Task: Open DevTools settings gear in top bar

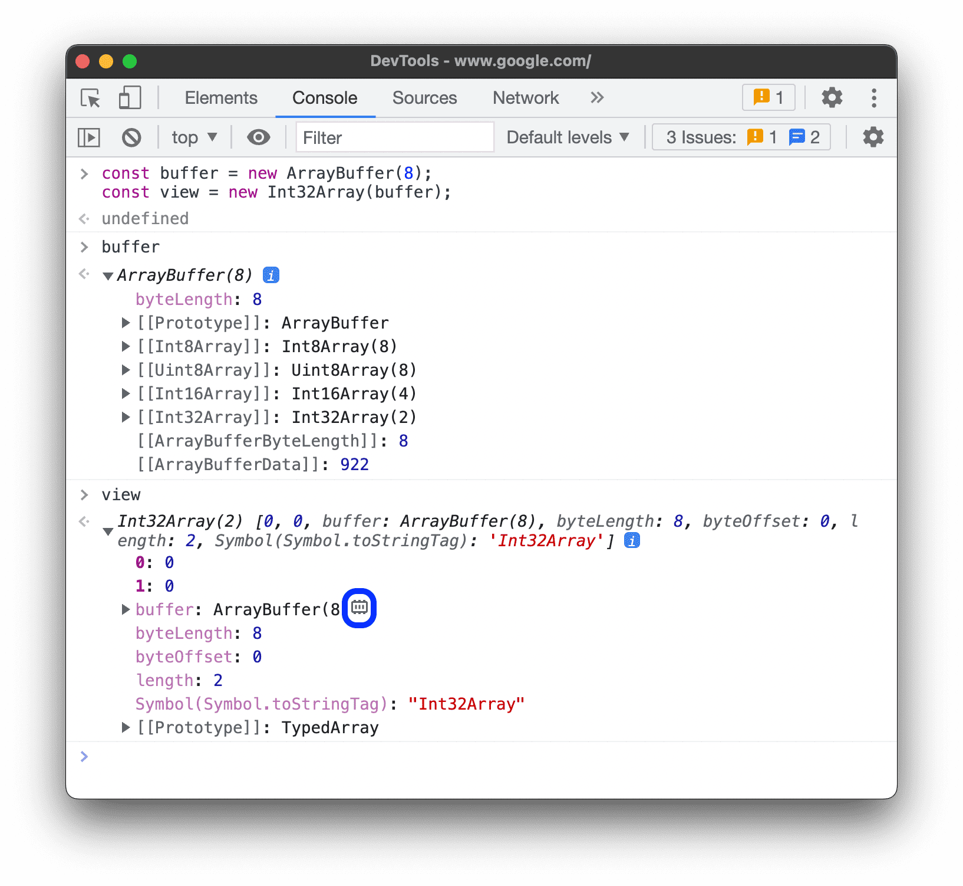Action: [832, 98]
